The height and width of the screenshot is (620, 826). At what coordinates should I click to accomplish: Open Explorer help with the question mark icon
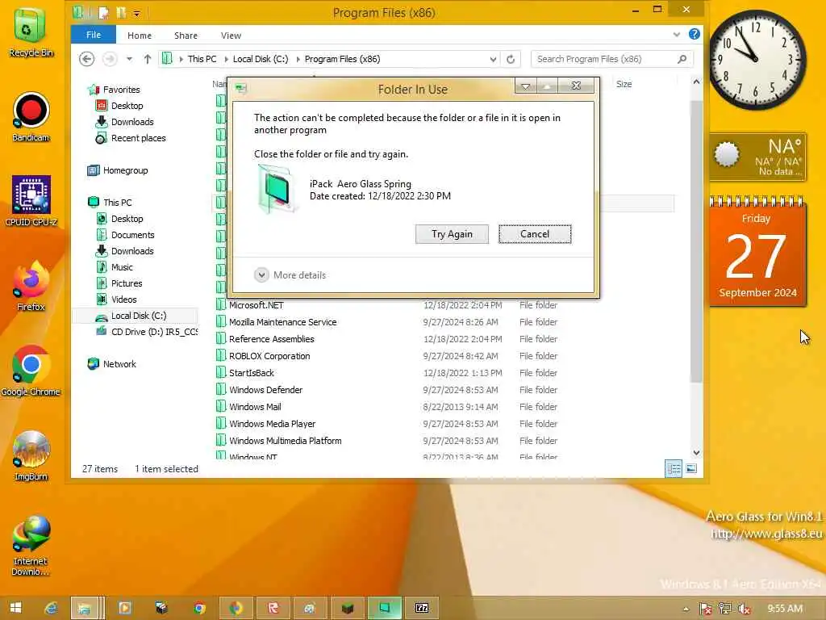coord(695,34)
